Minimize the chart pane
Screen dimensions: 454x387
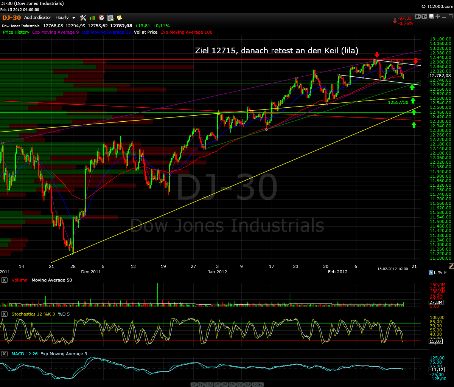point(444,17)
